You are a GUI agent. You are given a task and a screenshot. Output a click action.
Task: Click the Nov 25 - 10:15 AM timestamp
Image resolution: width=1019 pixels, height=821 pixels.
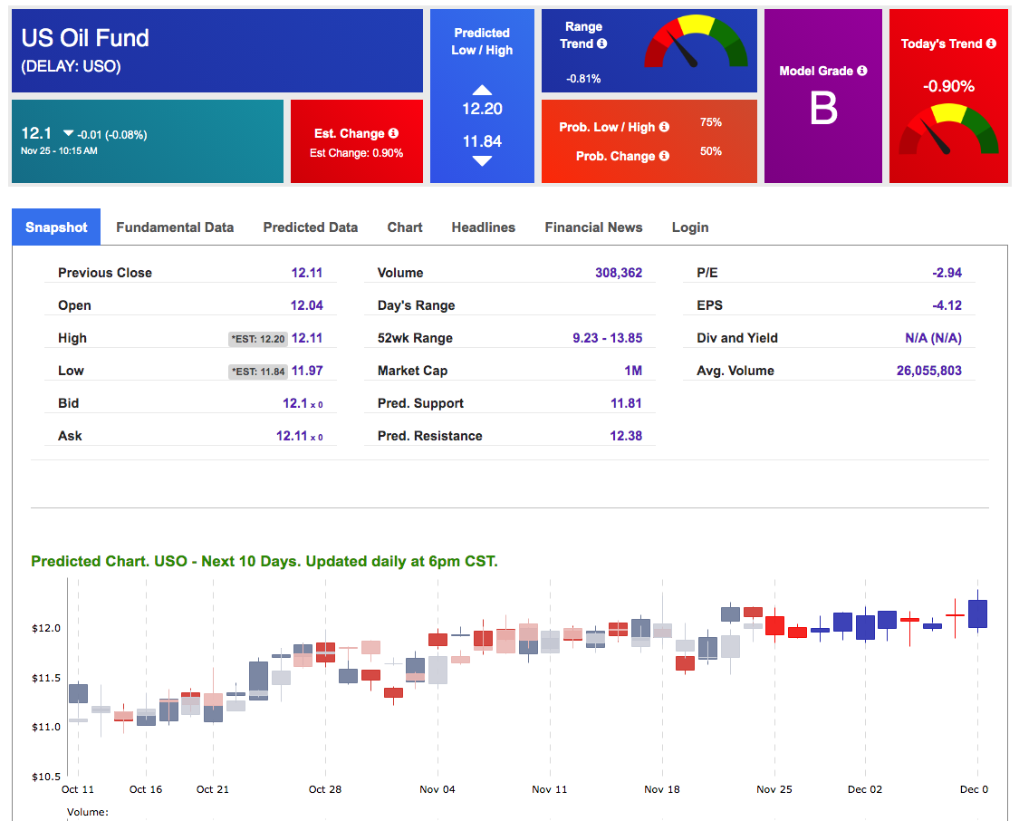point(59,150)
